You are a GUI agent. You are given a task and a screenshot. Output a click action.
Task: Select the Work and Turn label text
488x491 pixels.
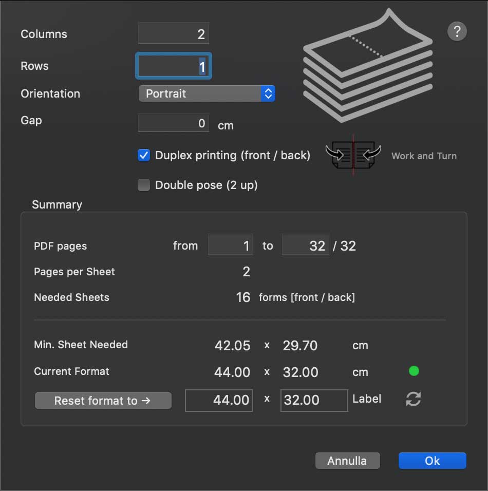(424, 156)
